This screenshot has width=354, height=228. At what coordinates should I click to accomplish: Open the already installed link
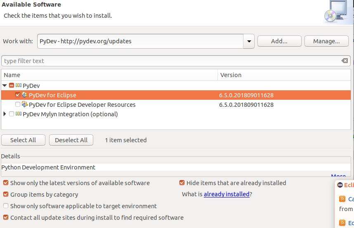point(227,194)
